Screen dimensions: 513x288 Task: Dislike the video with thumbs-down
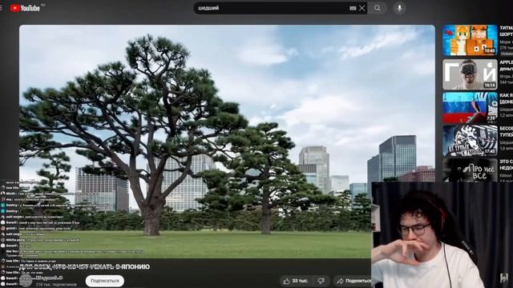[321, 281]
